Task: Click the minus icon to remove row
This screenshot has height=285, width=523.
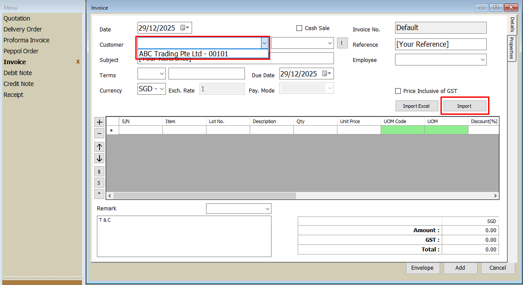Action: (x=100, y=134)
